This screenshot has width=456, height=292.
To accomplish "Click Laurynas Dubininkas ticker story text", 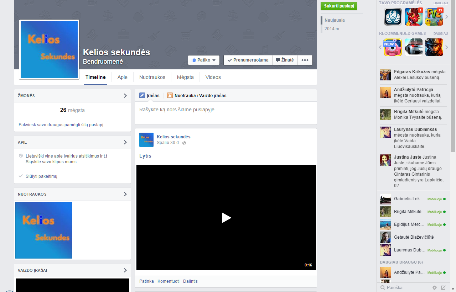I will pyautogui.click(x=417, y=138).
